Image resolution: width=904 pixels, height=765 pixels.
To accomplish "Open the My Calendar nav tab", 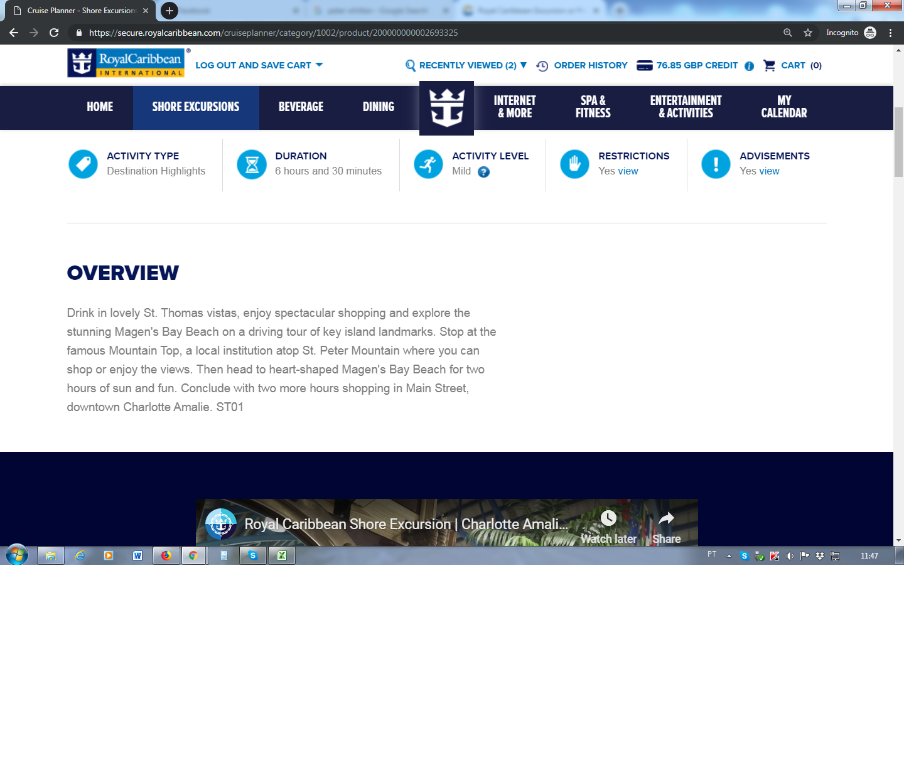I will 784,107.
